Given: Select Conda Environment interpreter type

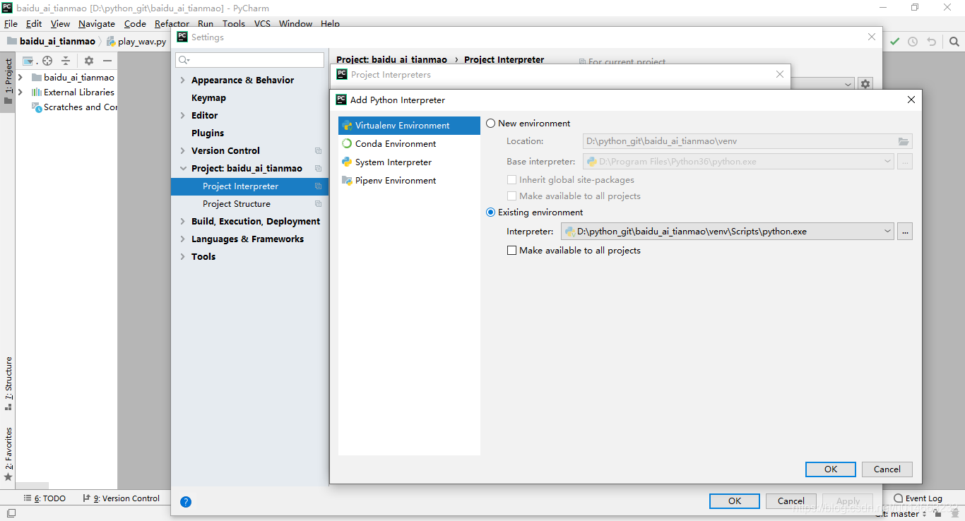Looking at the screenshot, I should pyautogui.click(x=396, y=144).
